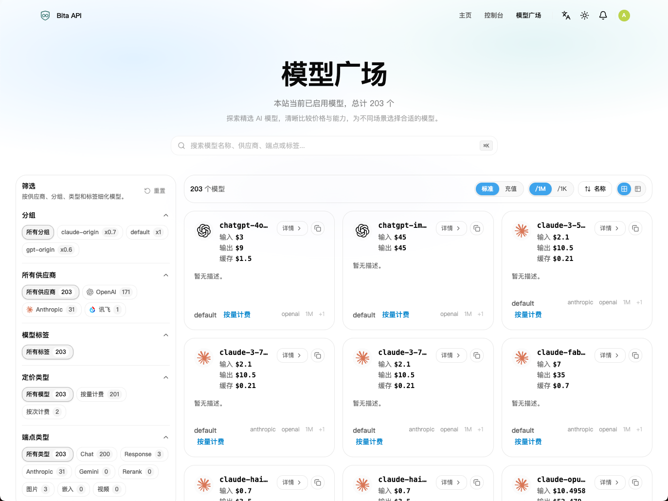Click the ⌘K shortcut badge
The width and height of the screenshot is (668, 501).
486,146
